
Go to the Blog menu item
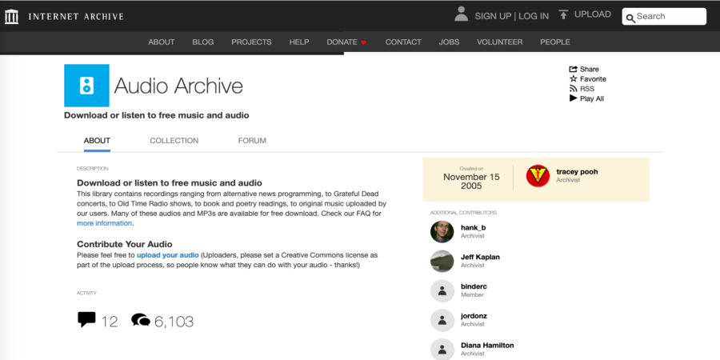[x=203, y=42]
